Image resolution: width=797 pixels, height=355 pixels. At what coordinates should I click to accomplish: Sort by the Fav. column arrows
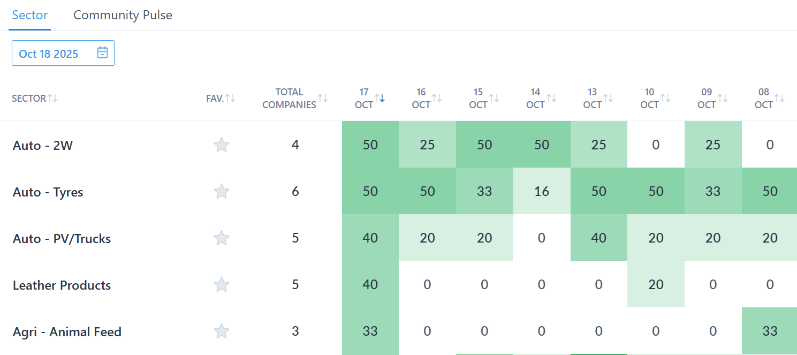pos(230,98)
